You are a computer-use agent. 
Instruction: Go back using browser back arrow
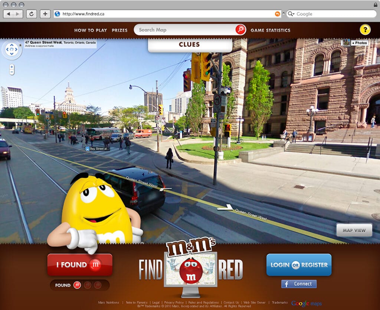[9, 14]
